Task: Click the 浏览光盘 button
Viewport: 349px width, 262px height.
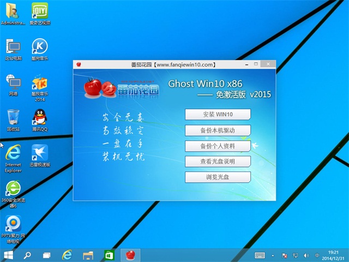Action: coord(218,177)
